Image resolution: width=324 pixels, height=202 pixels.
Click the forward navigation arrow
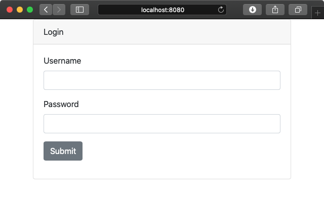59,10
